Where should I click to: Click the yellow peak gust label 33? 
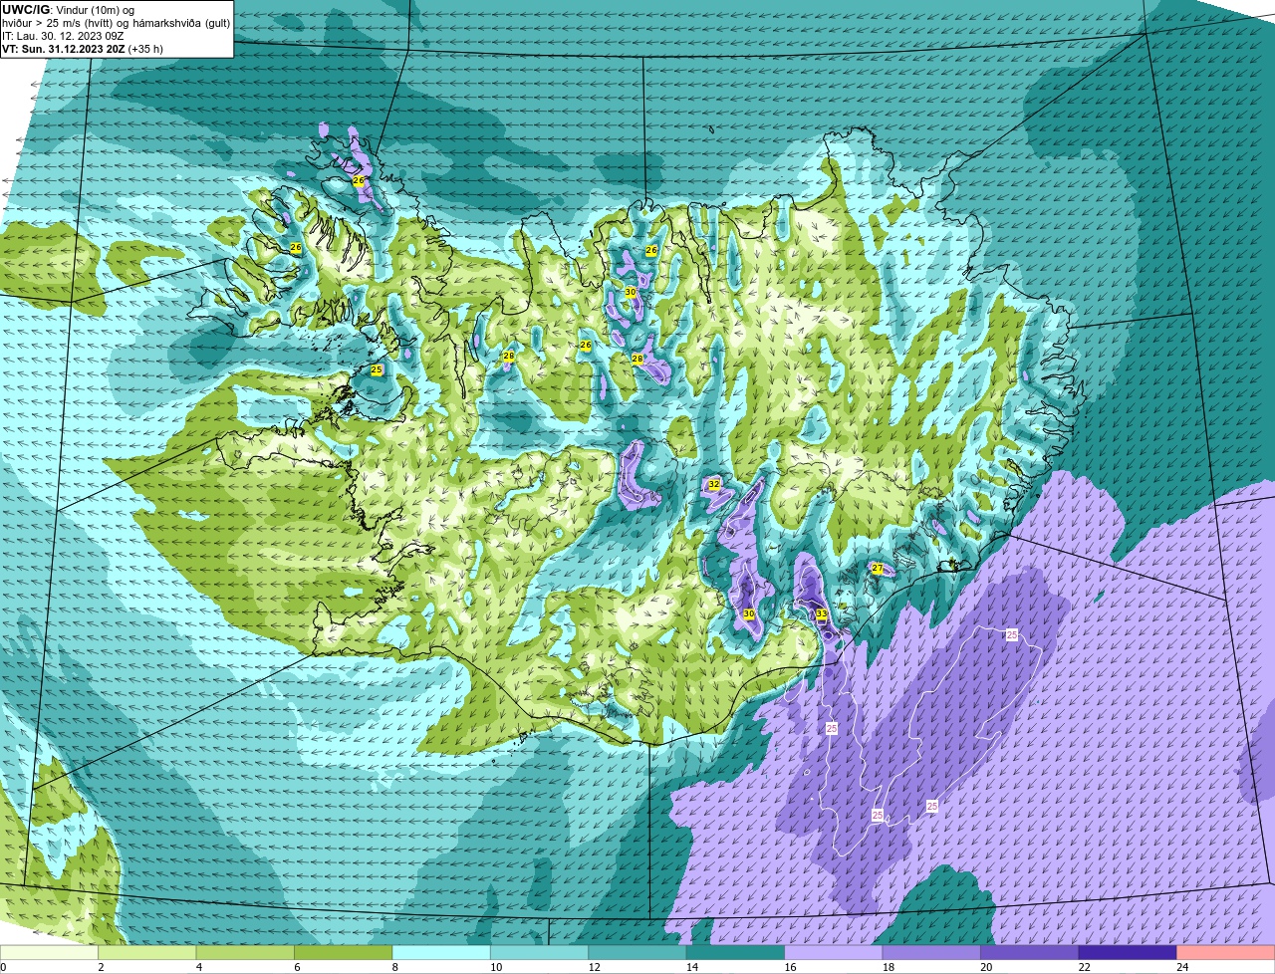822,614
